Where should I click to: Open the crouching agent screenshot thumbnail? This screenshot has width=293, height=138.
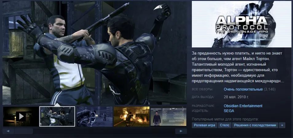coord(95,116)
